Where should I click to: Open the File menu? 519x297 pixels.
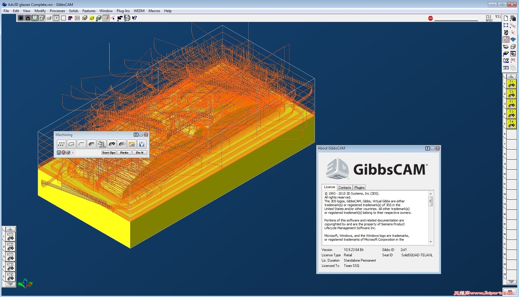(6, 11)
